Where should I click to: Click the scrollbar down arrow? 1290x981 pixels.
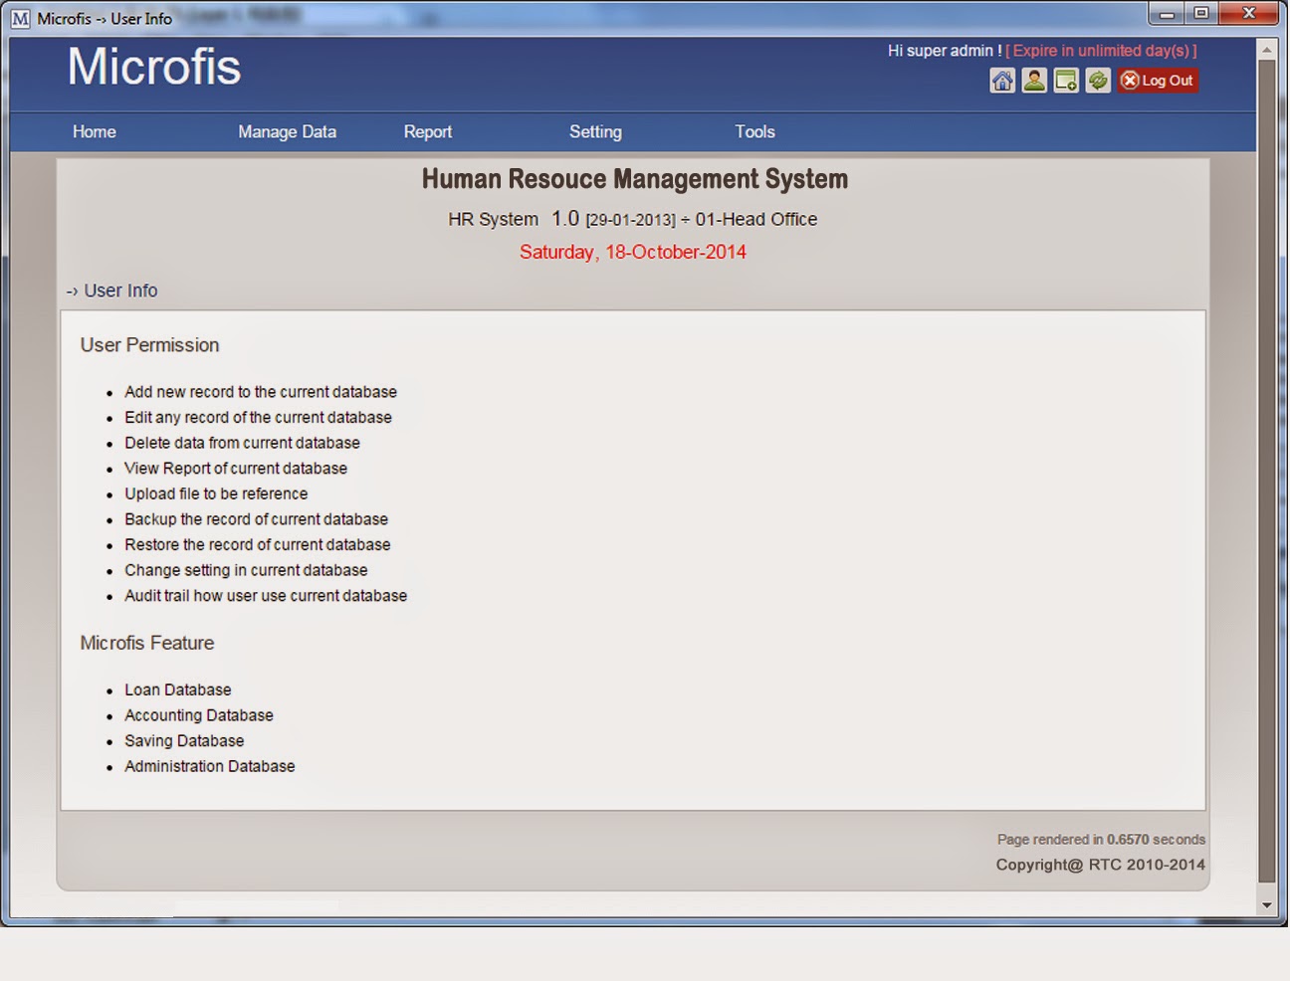[x=1267, y=905]
